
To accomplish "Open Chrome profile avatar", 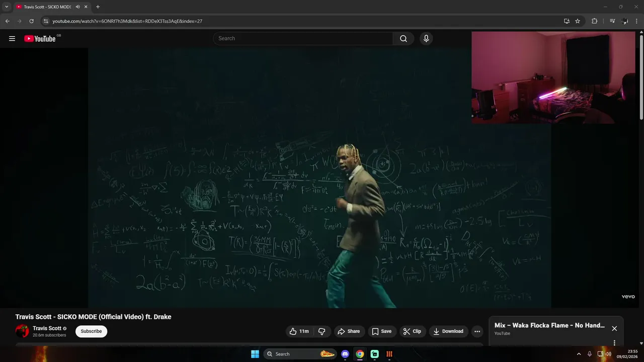I will pos(625,21).
